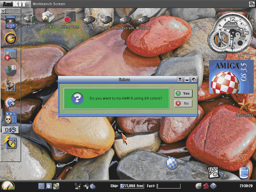Click the AmiKIT logo in title bar
256x192 pixels.
pyautogui.click(x=15, y=4)
